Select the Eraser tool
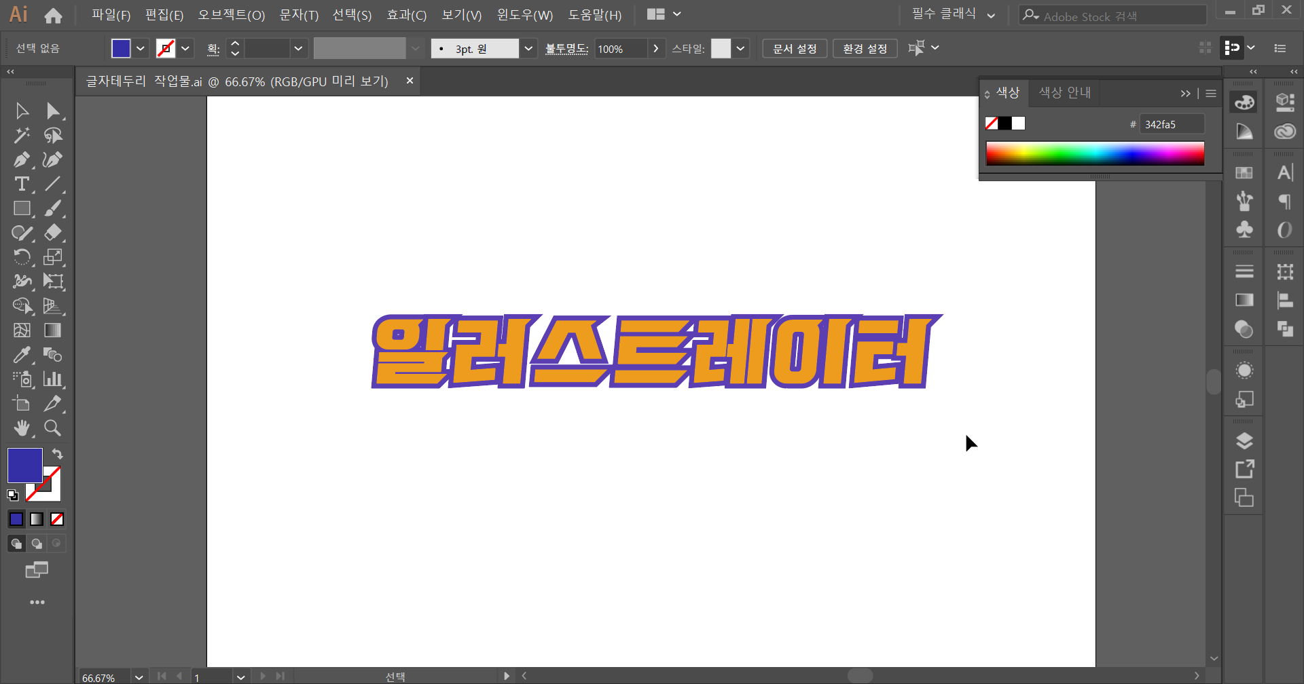This screenshot has width=1304, height=684. click(x=53, y=233)
